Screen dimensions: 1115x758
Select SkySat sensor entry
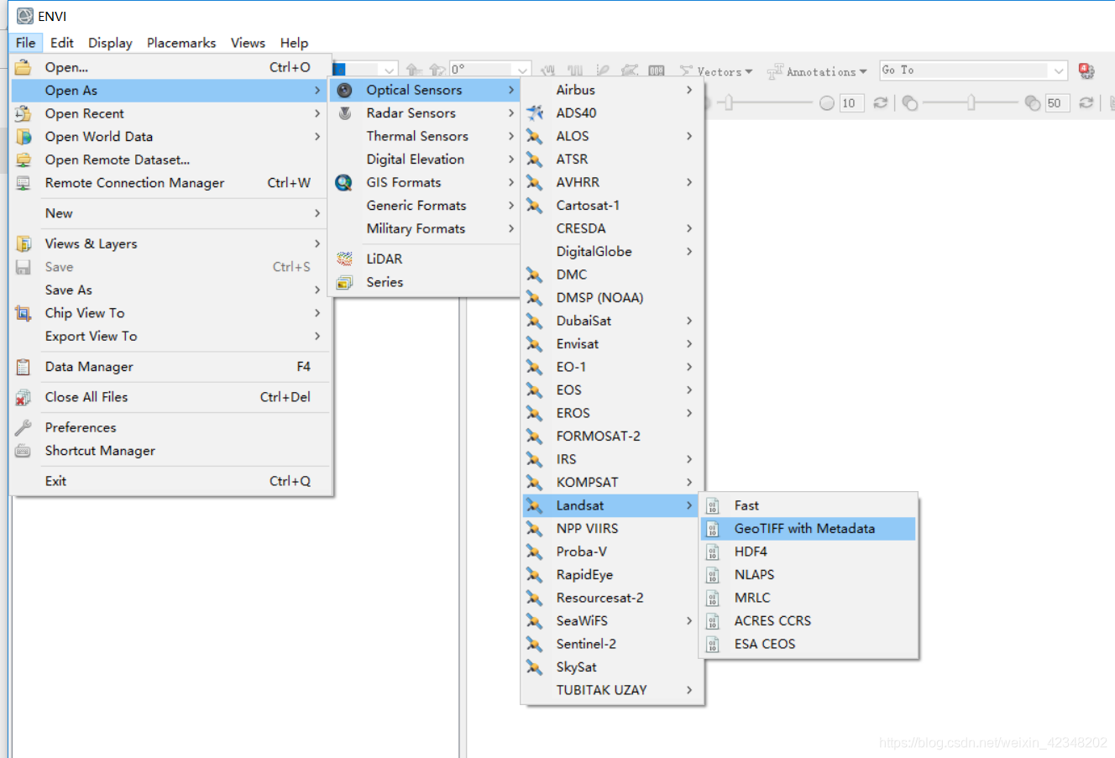coord(612,667)
